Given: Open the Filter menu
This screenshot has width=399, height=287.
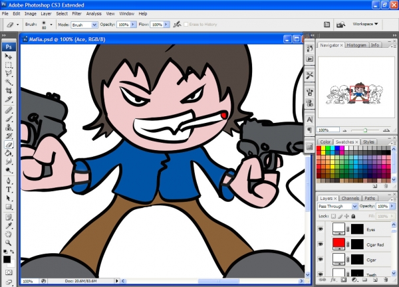Looking at the screenshot, I should 76,14.
